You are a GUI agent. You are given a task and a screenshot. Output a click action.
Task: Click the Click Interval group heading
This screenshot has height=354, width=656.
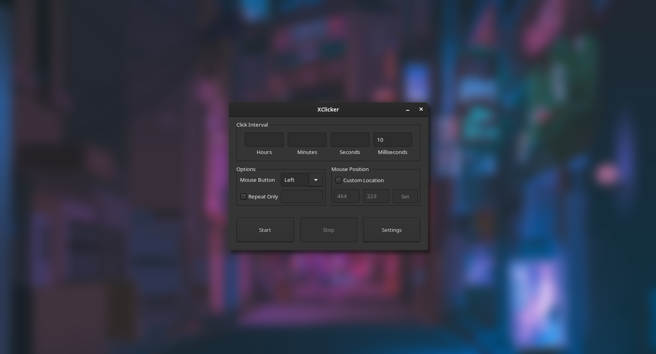252,125
